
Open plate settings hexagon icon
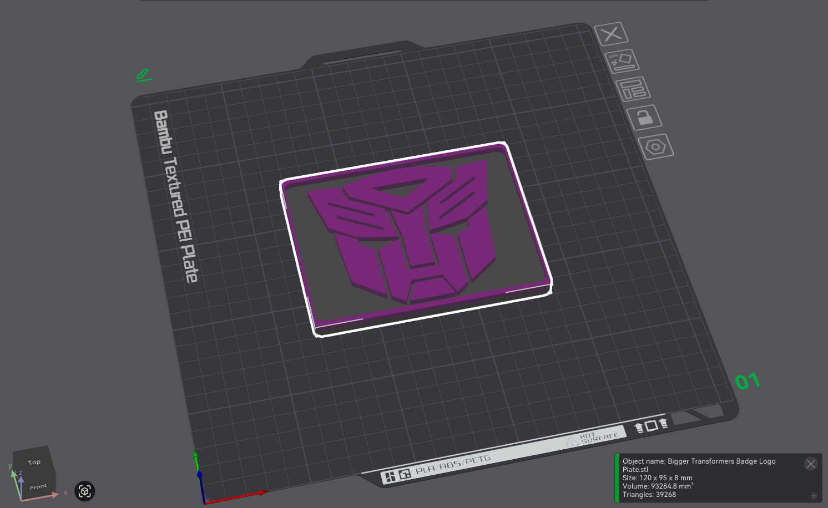pos(656,147)
